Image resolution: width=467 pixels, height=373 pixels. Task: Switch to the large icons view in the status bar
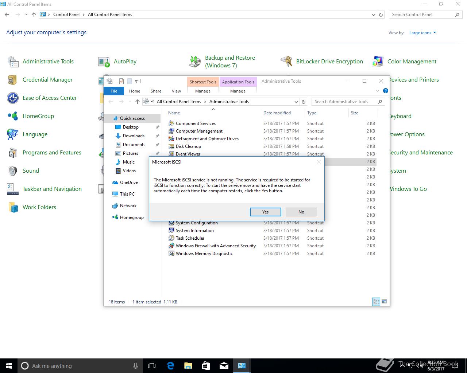click(x=383, y=302)
